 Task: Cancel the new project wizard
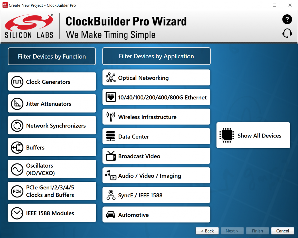[x=283, y=231]
